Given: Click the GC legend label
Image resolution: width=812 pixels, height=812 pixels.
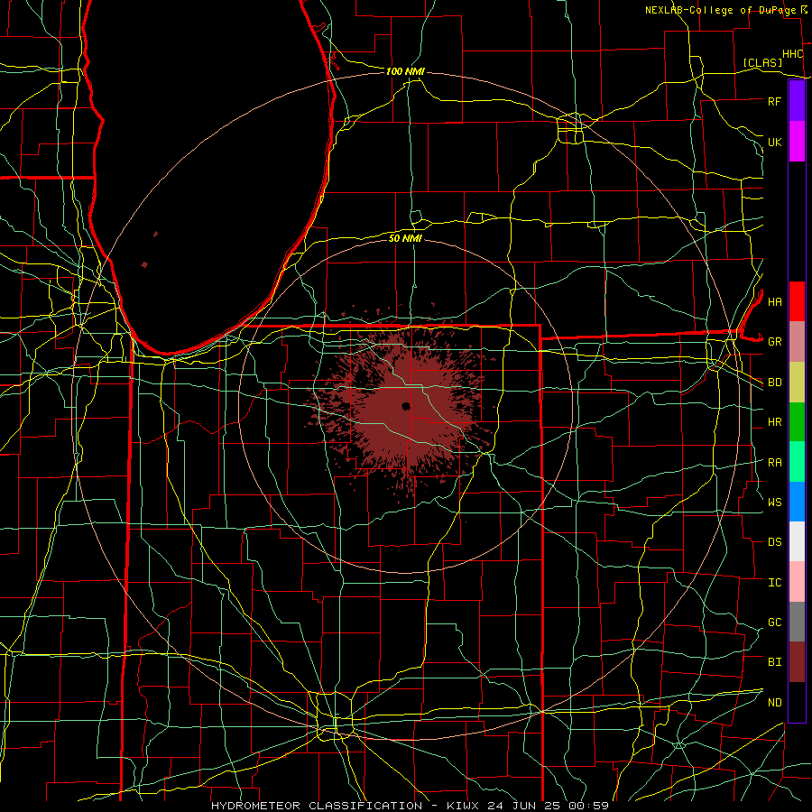Looking at the screenshot, I should pyautogui.click(x=774, y=623).
